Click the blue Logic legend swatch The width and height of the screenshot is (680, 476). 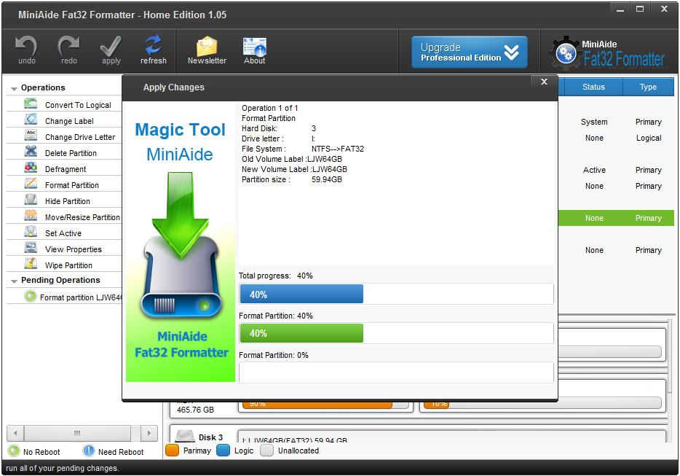pyautogui.click(x=223, y=450)
